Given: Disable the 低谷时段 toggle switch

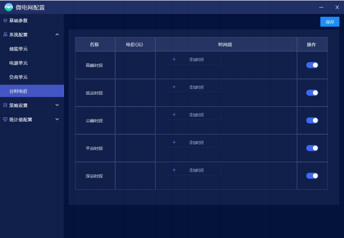Looking at the screenshot, I should pos(312,93).
